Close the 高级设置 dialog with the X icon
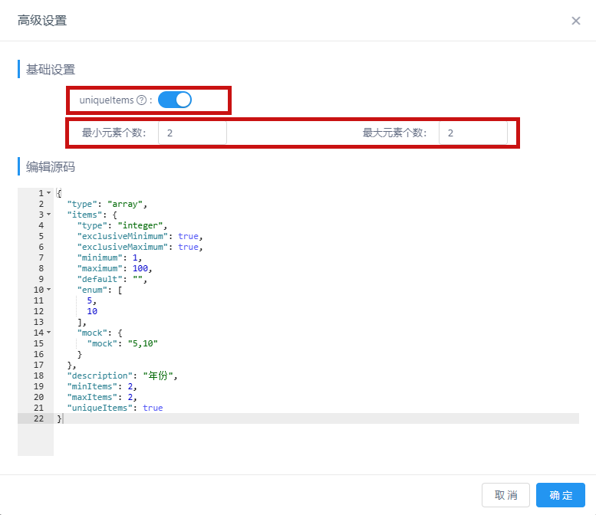This screenshot has height=515, width=596. 575,21
